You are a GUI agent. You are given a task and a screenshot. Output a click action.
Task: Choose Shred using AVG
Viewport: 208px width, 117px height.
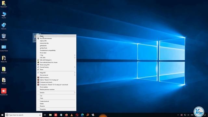[56, 65]
